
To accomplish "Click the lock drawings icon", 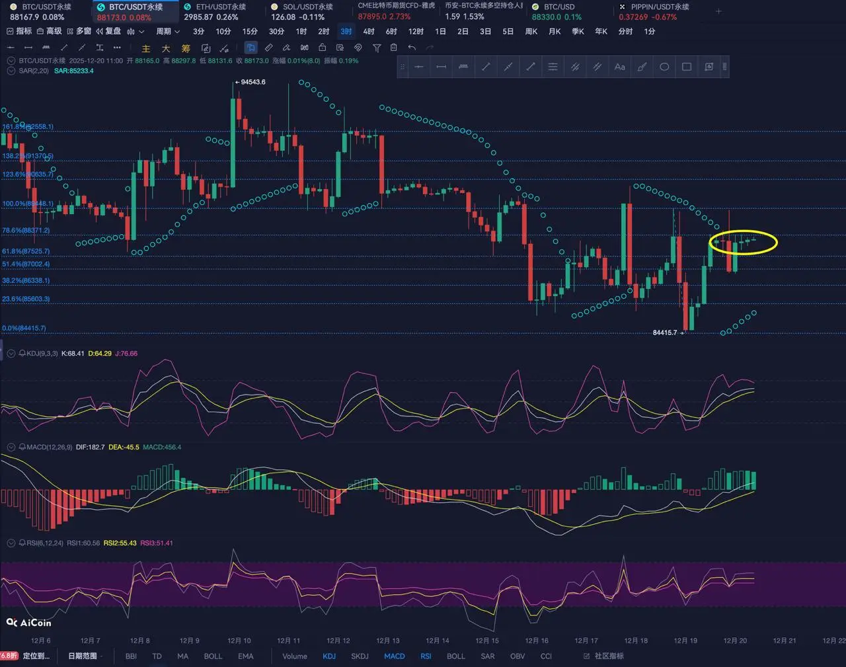I will pyautogui.click(x=322, y=48).
